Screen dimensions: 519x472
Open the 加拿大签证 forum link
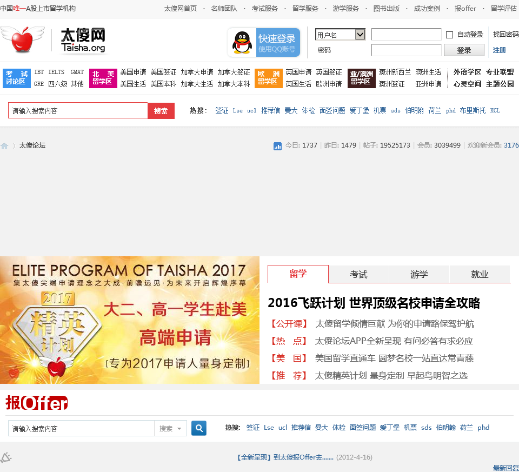pyautogui.click(x=234, y=72)
